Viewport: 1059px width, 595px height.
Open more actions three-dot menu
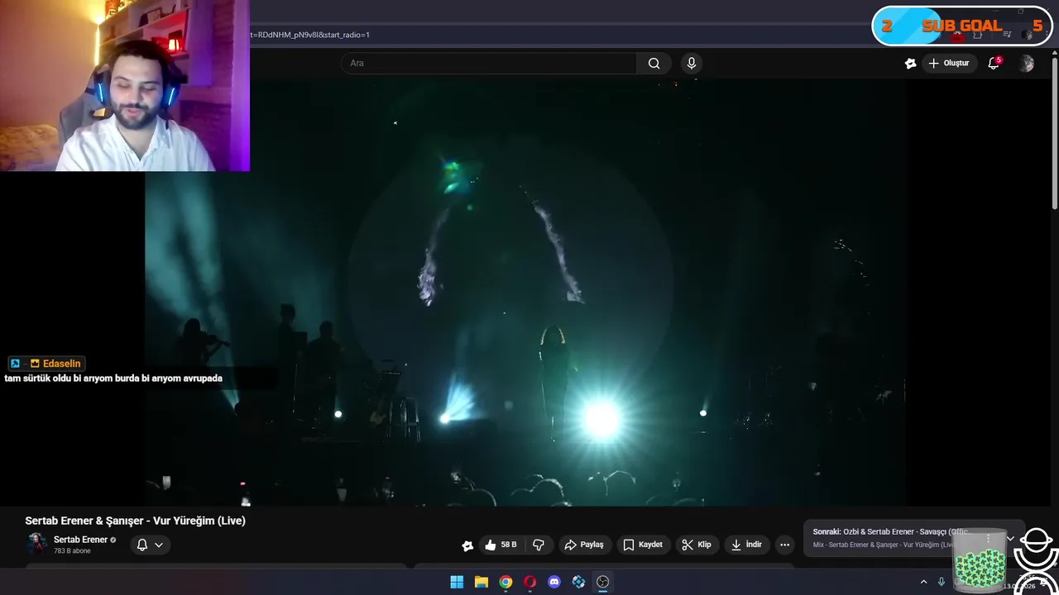784,545
